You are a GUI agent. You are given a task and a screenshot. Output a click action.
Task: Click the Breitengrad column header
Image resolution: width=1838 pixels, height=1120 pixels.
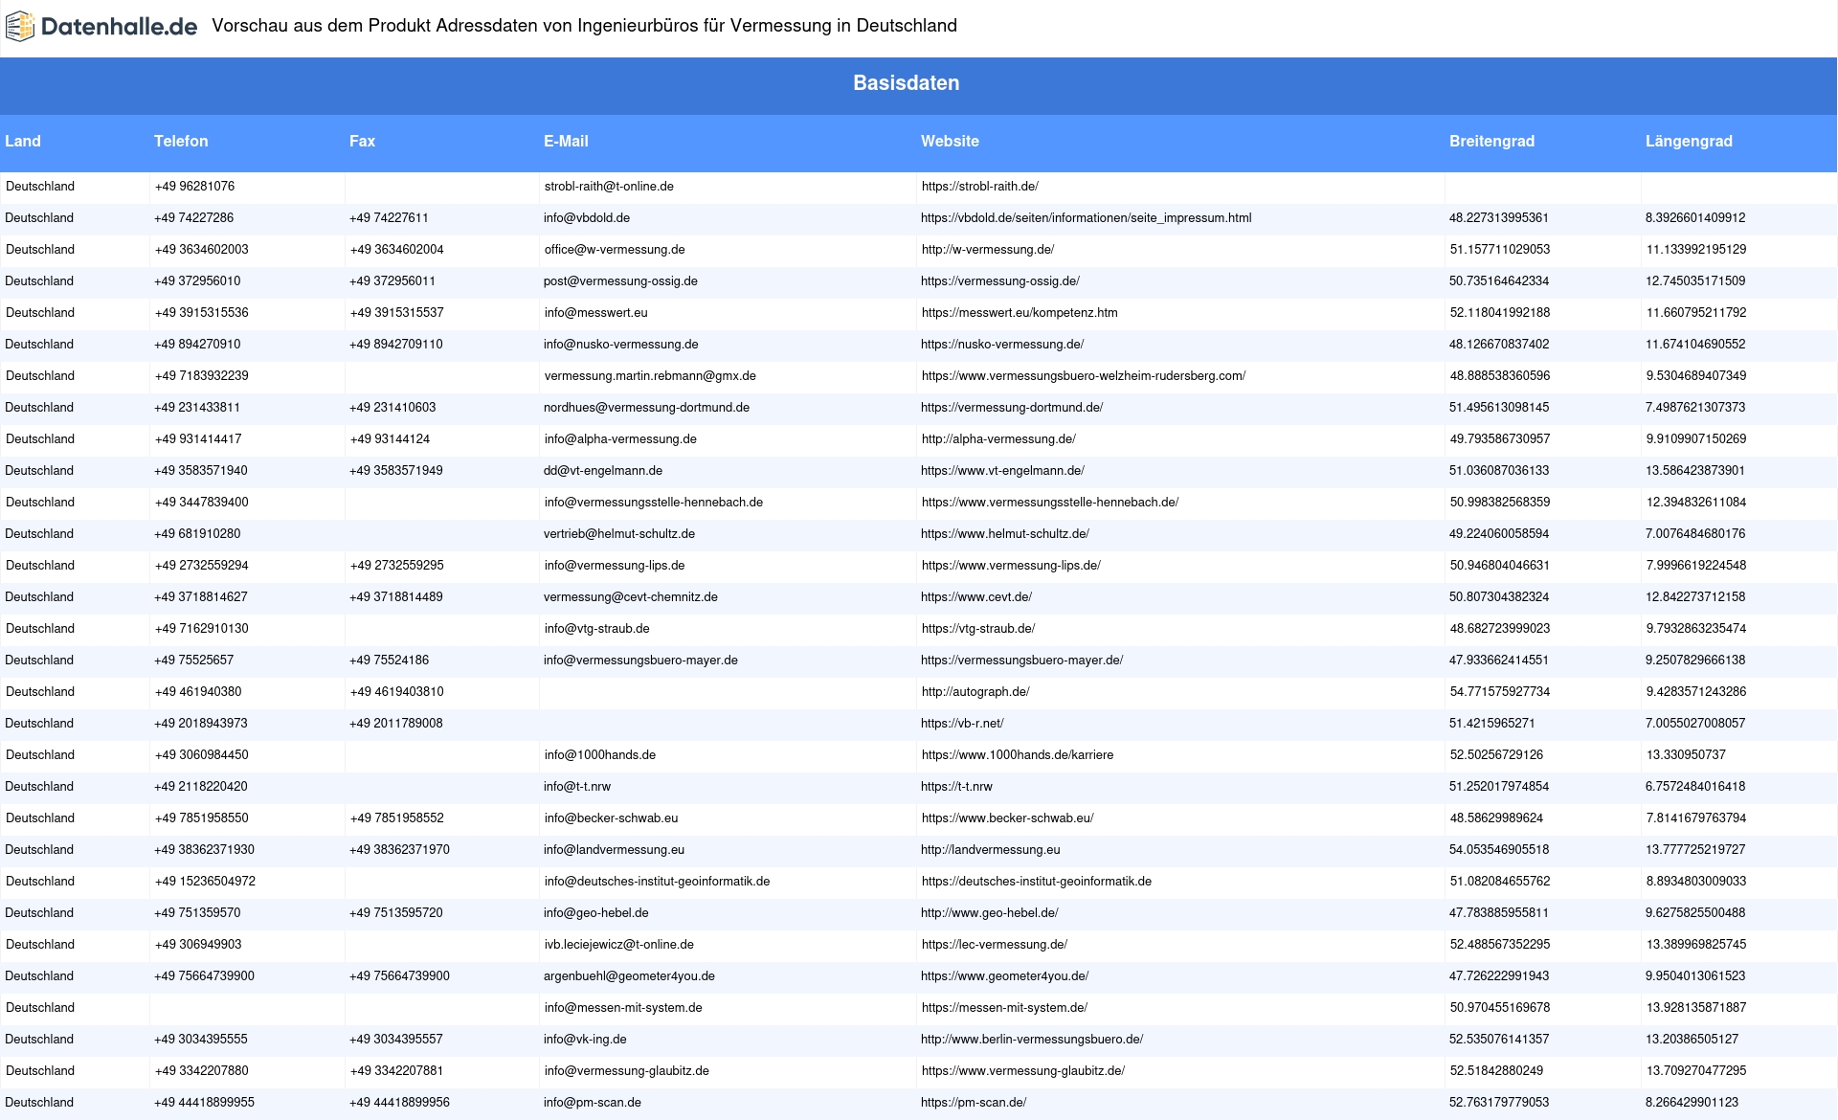[x=1491, y=141]
